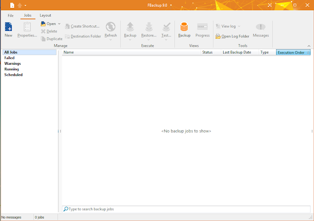This screenshot has height=221, width=314.
Task: Close the FBackup window
Action: [x=308, y=5]
